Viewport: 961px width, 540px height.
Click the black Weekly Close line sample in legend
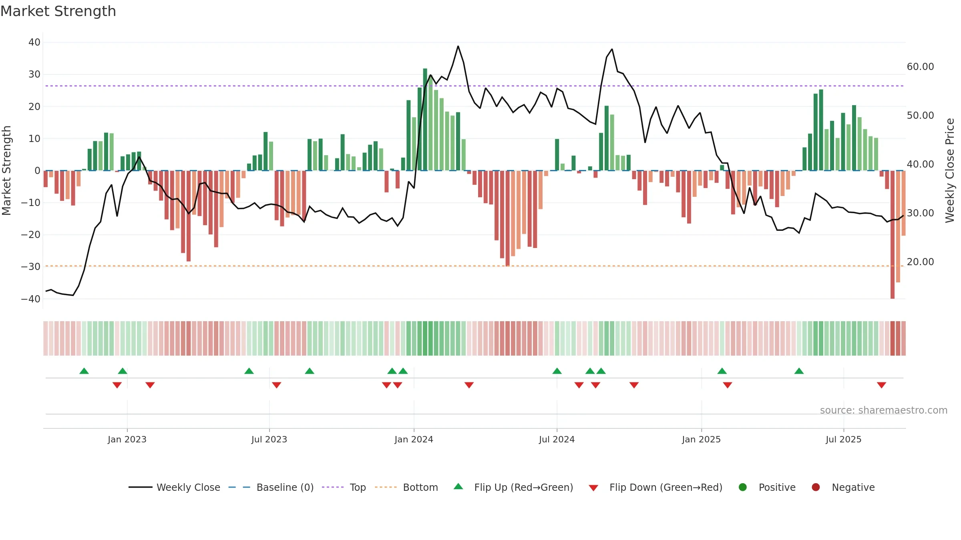[140, 487]
